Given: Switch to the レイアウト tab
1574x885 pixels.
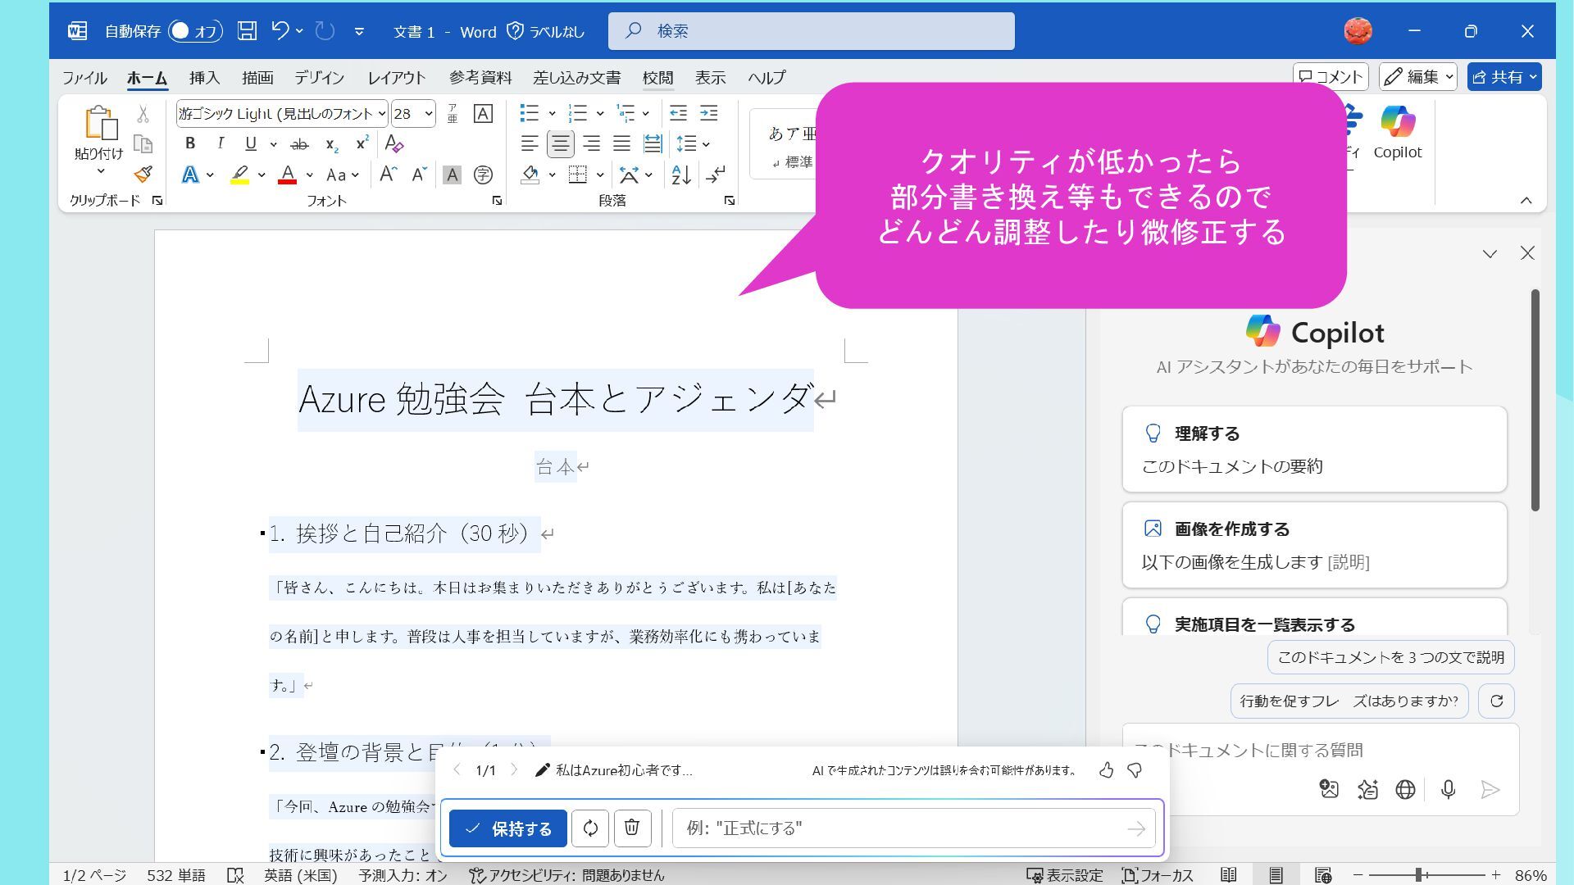Looking at the screenshot, I should click(396, 78).
